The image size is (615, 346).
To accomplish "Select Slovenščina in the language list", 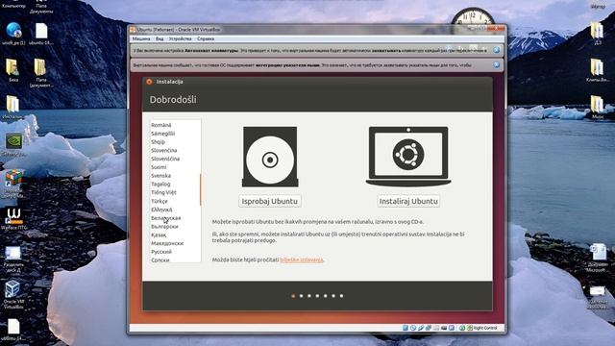I will click(165, 159).
